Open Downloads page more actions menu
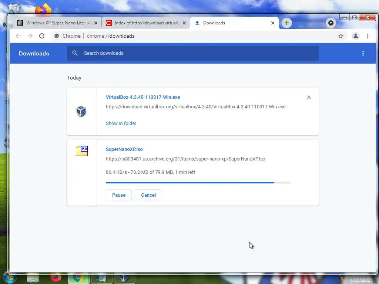 [x=363, y=53]
